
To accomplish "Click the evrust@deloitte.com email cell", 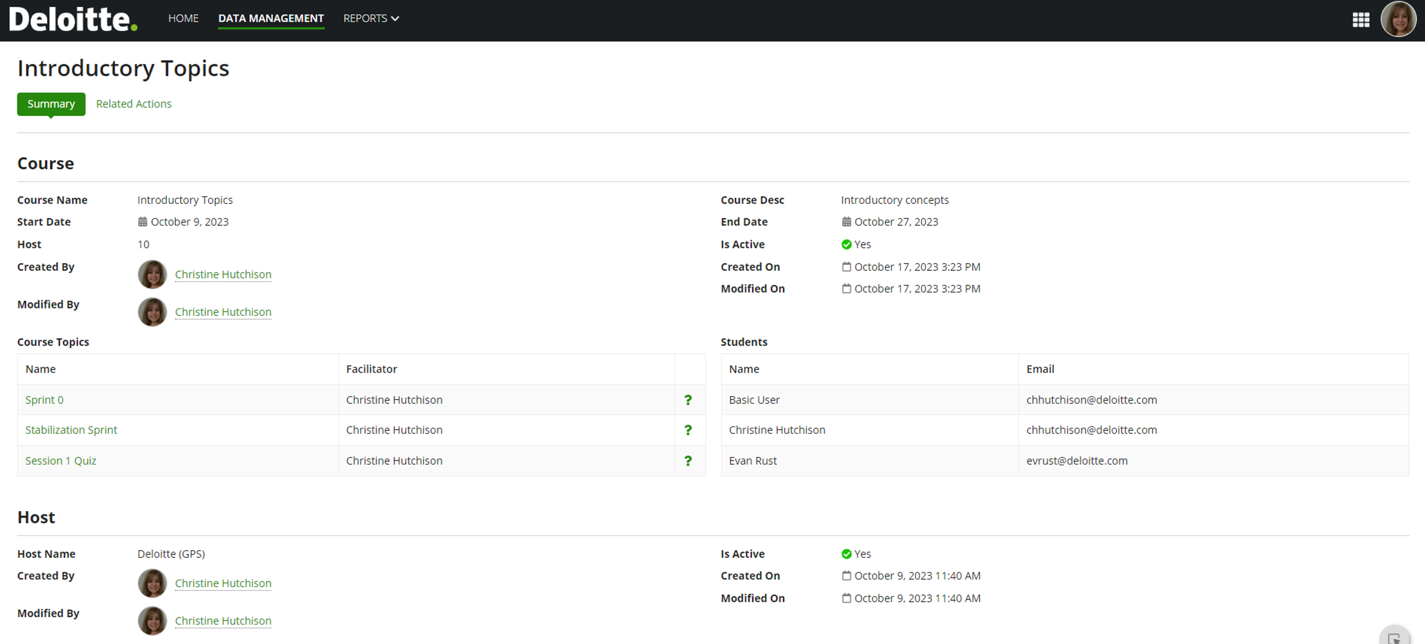I will pyautogui.click(x=1214, y=460).
